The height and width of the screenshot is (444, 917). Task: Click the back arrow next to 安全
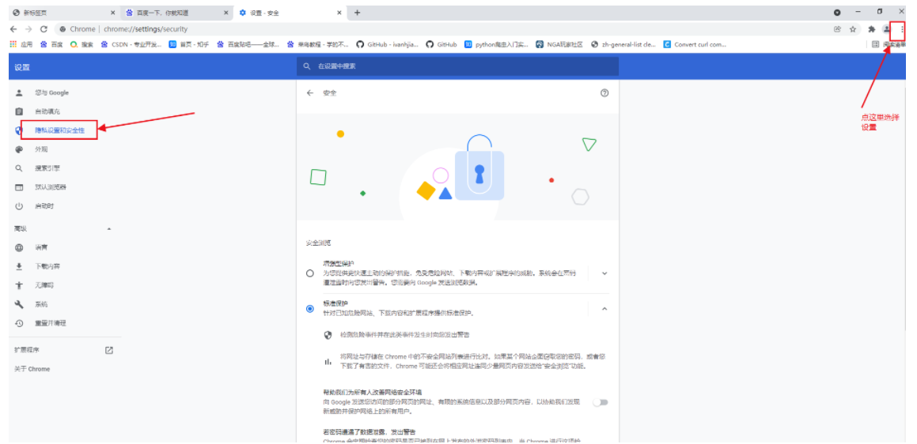(x=310, y=93)
